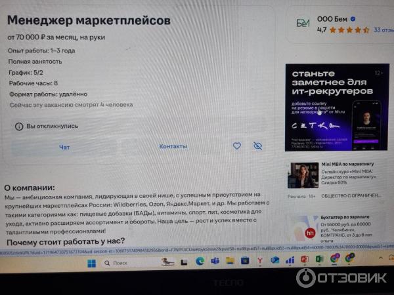This screenshot has height=295, width=394.
Task: Open Outlook from taskbar
Action: 274,260
